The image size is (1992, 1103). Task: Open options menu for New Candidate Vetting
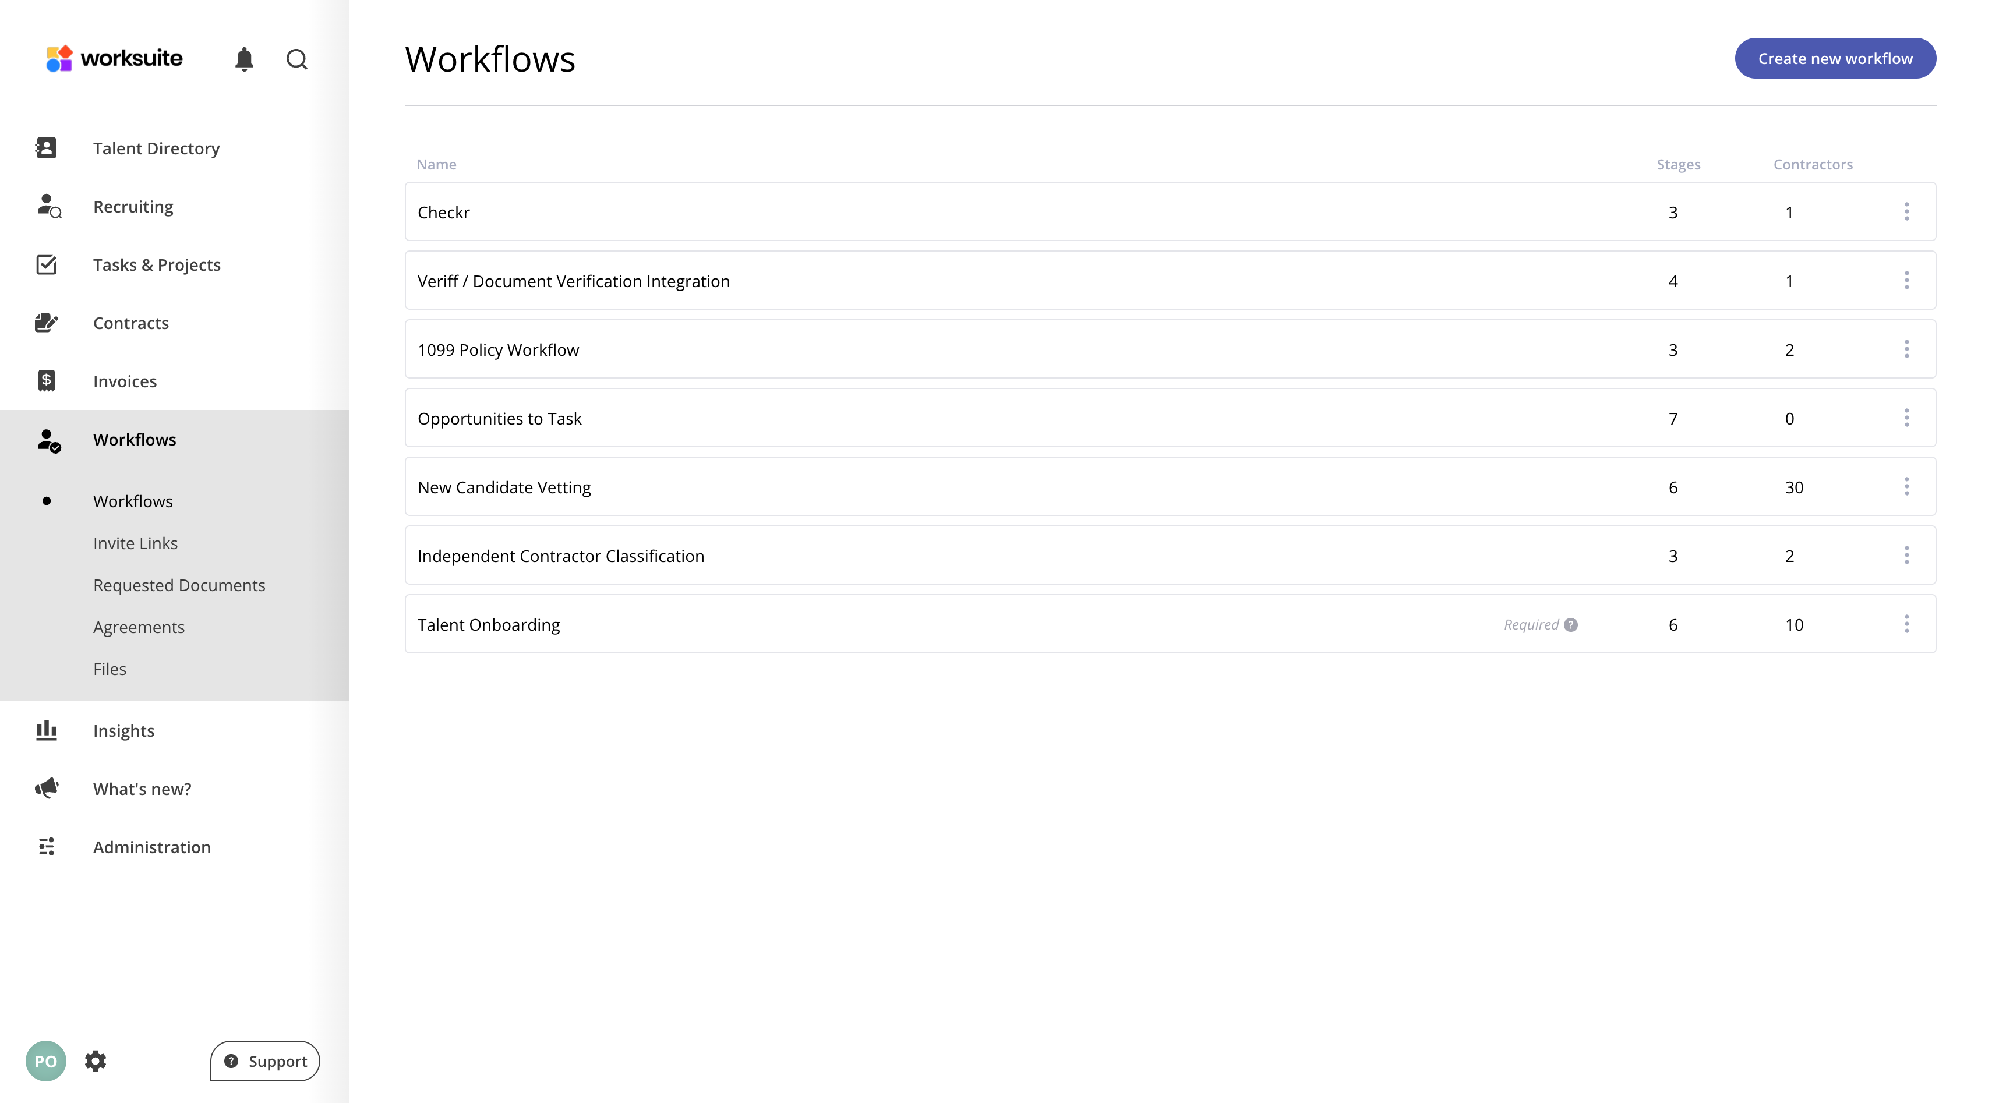tap(1906, 487)
